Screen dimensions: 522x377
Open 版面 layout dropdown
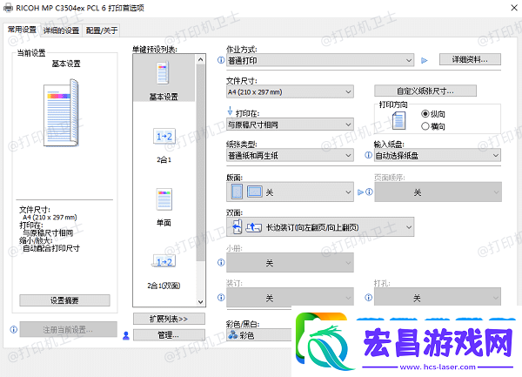pos(290,192)
